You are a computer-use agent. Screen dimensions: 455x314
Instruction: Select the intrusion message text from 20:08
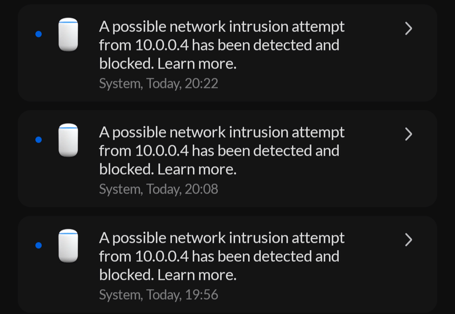pos(222,151)
